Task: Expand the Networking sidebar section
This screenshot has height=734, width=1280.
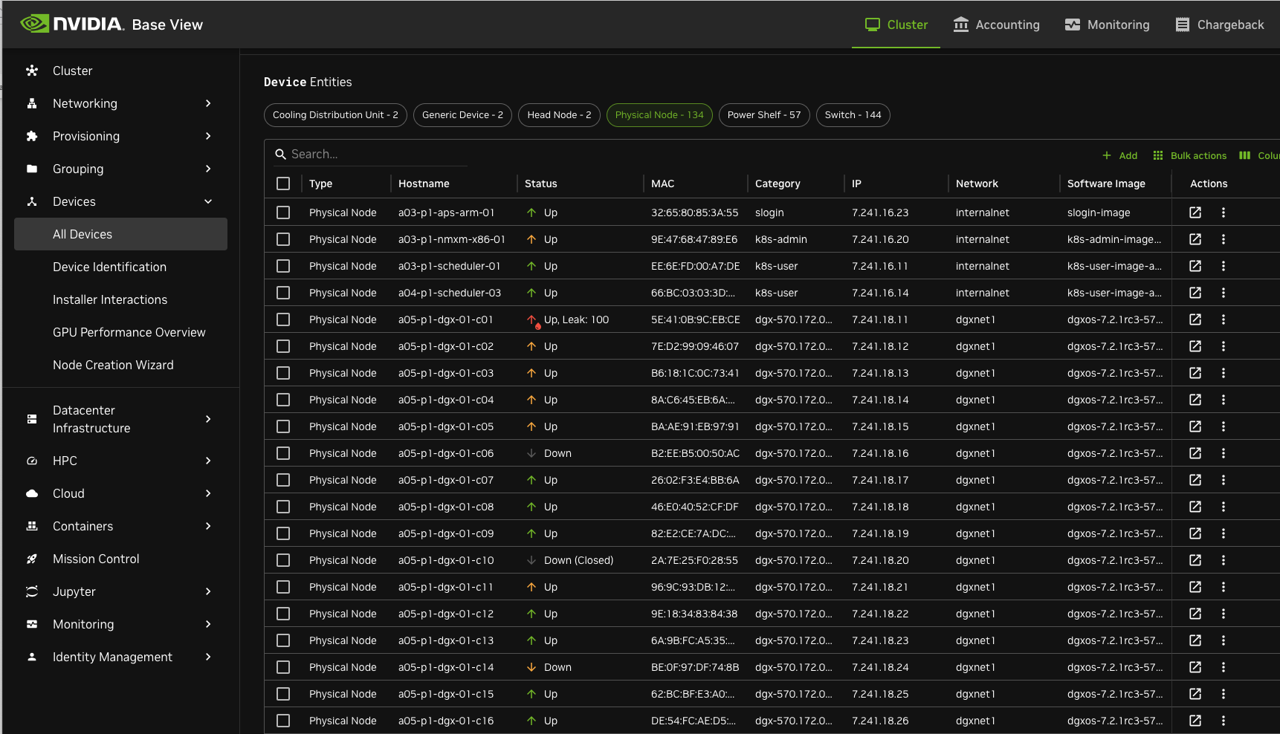Action: [208, 103]
